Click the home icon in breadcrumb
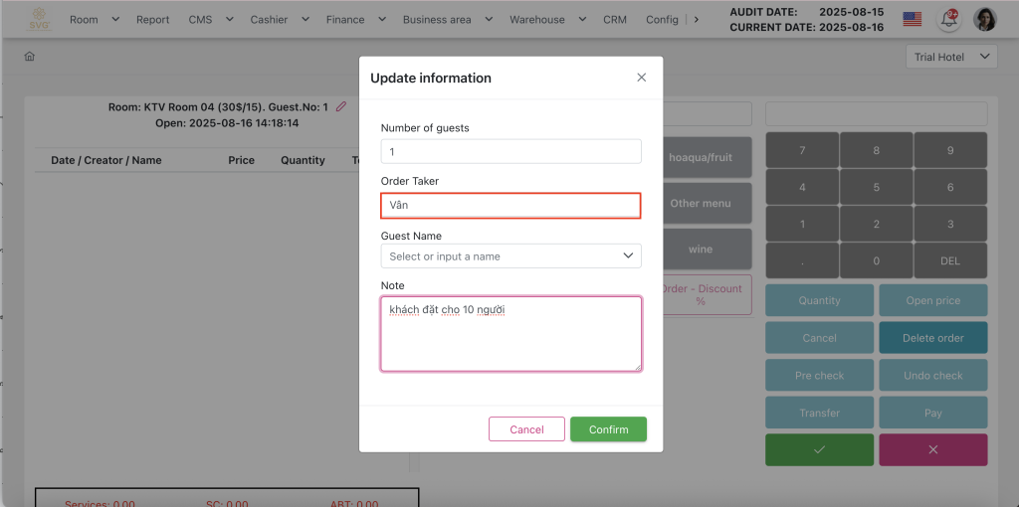 point(30,57)
